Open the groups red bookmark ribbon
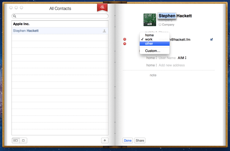Screen dimensions: 230x151 point(102,7)
